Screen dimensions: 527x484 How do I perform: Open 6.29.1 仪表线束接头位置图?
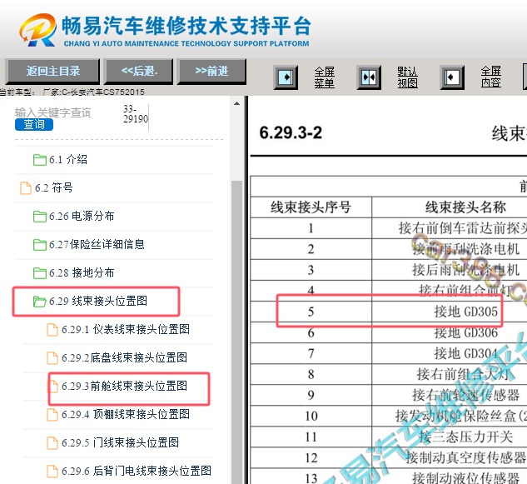(x=126, y=329)
